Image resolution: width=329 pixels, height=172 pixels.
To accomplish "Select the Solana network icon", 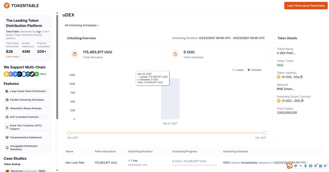I will tap(19, 74).
